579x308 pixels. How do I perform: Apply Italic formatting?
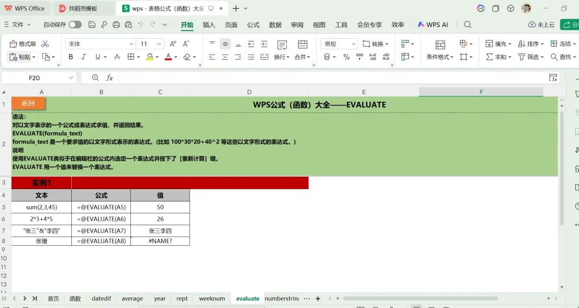84,57
